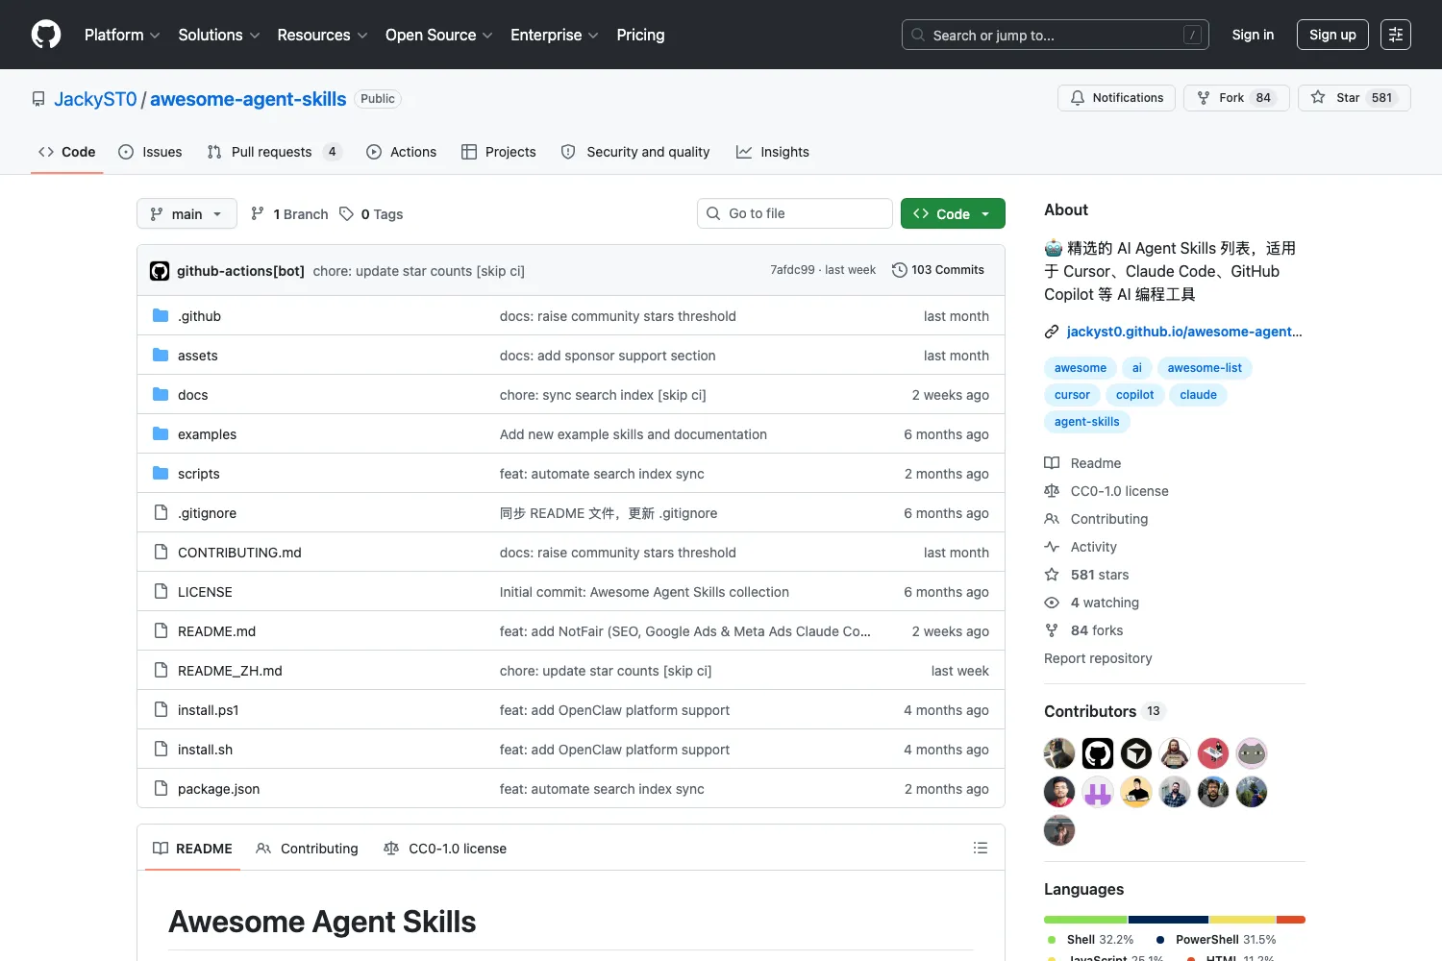This screenshot has height=961, width=1442.
Task: Open the JackyST0 owner link
Action: coord(95,99)
